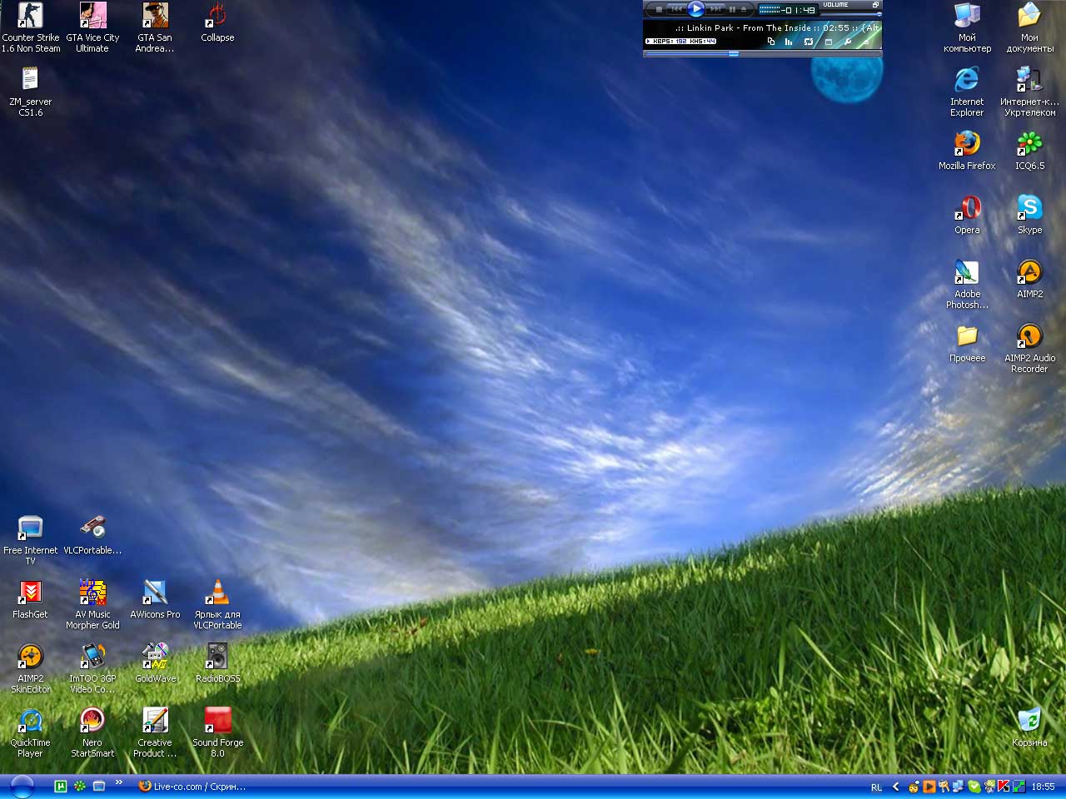Click the Skype desktop shortcut
This screenshot has width=1066, height=799.
(1029, 208)
